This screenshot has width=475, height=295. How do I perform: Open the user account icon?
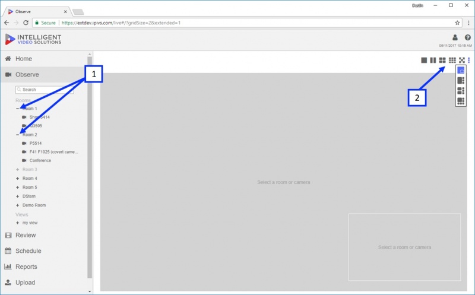point(455,37)
